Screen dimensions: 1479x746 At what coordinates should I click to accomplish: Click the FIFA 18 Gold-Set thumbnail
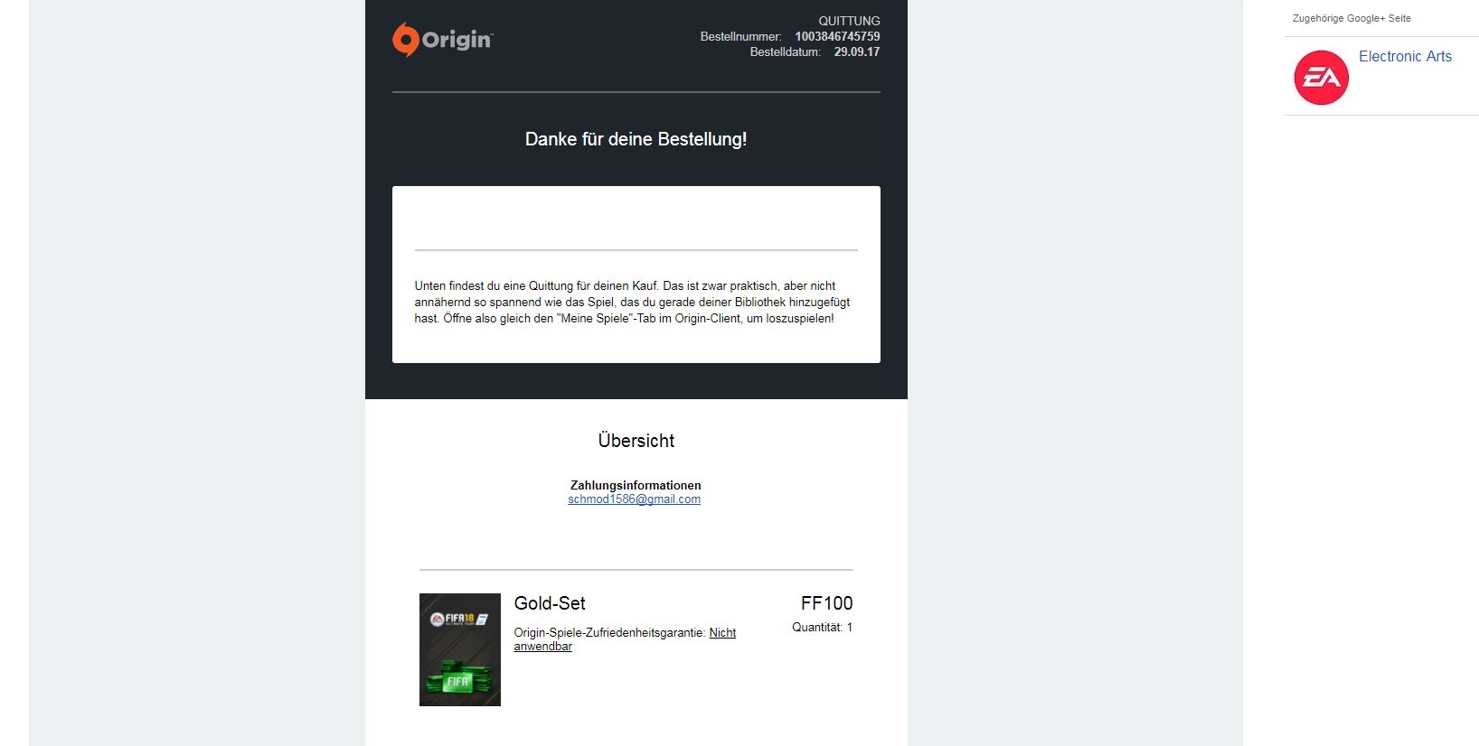pos(460,649)
